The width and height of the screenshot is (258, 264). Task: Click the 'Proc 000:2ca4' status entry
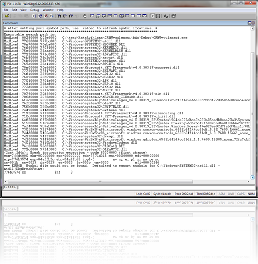184,194
